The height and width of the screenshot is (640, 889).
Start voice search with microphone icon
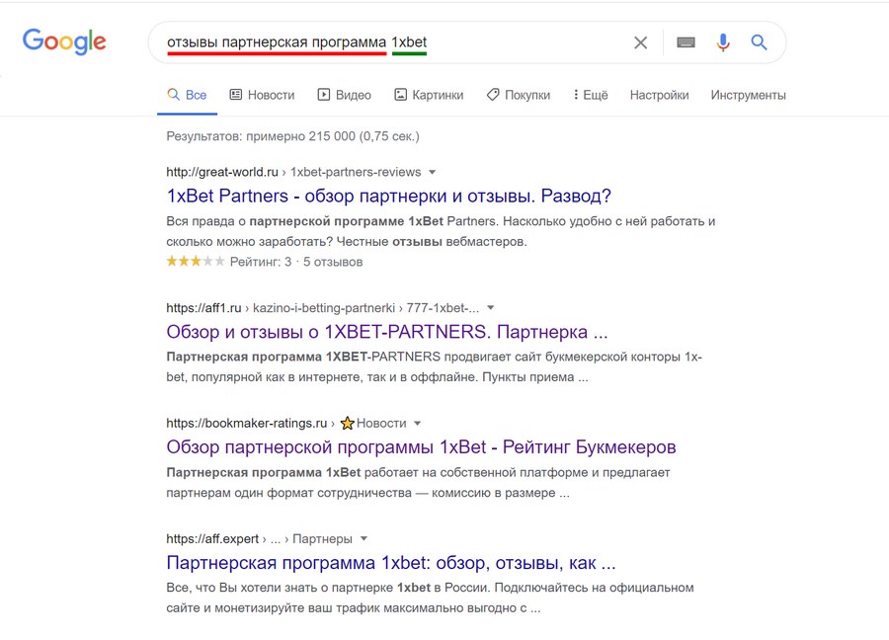click(x=723, y=42)
